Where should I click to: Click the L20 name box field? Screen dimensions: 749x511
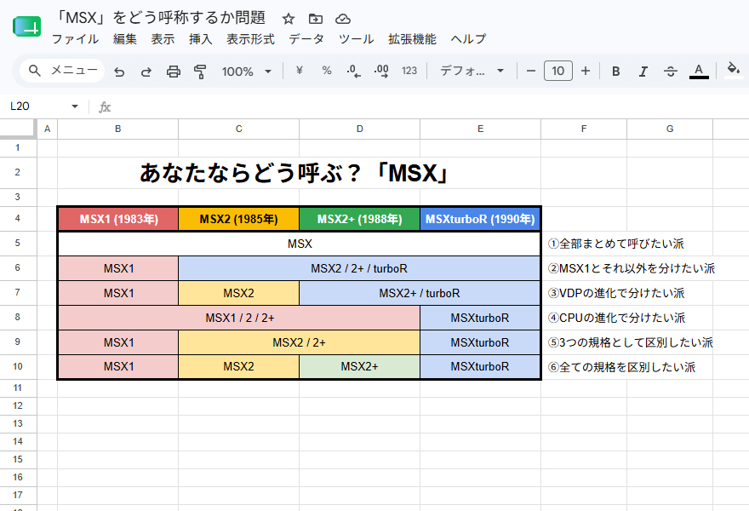coord(38,106)
